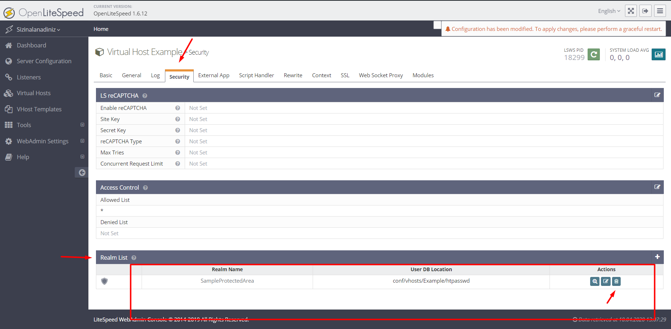671x329 pixels.
Task: Open the hamburger menu icon
Action: click(x=660, y=11)
